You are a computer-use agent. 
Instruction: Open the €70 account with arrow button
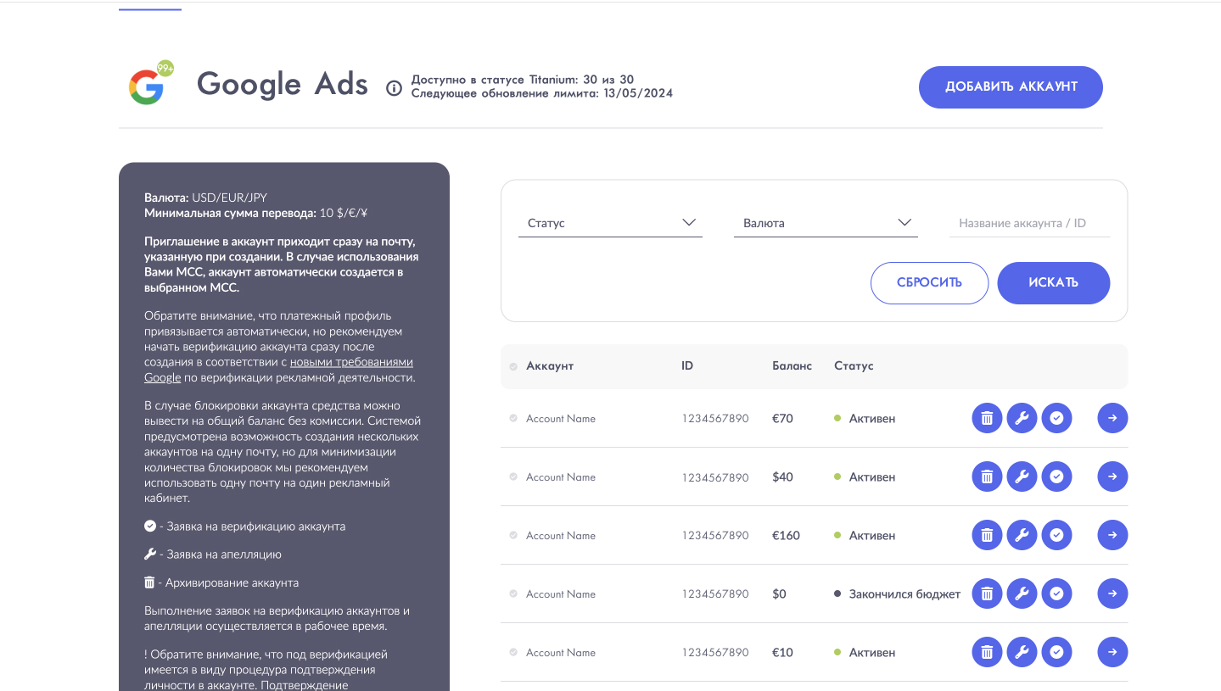(x=1112, y=418)
